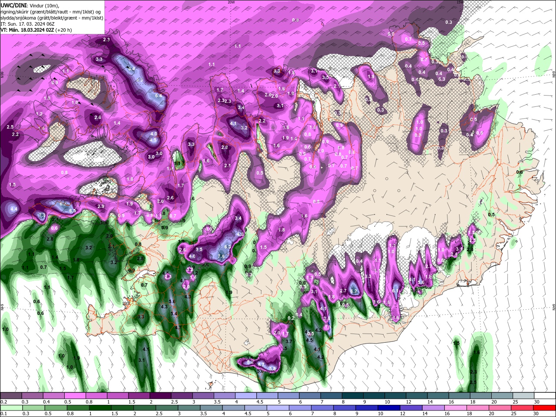Click the '5.8' value on the south coast

[x=272, y=369]
